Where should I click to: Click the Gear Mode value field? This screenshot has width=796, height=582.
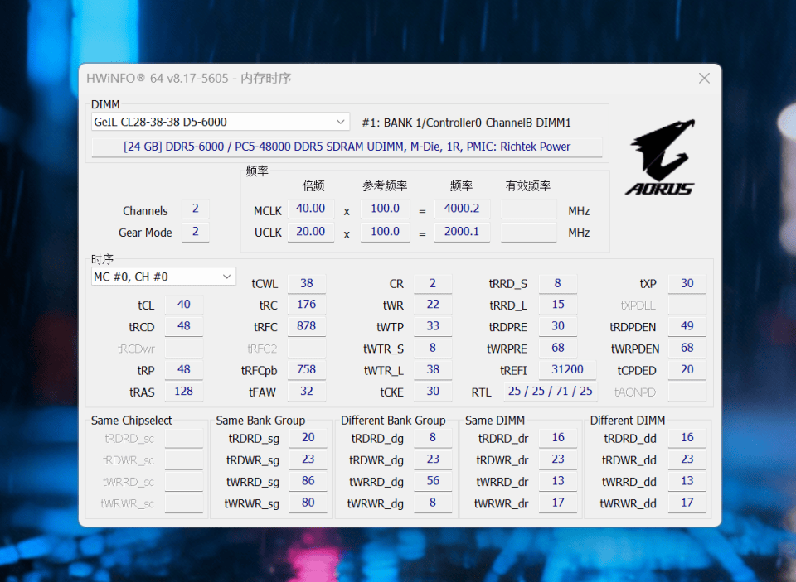click(x=196, y=232)
